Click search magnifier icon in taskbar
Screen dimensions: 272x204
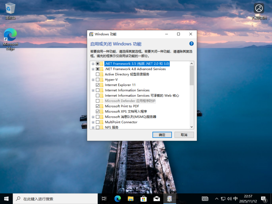[x=18, y=199]
